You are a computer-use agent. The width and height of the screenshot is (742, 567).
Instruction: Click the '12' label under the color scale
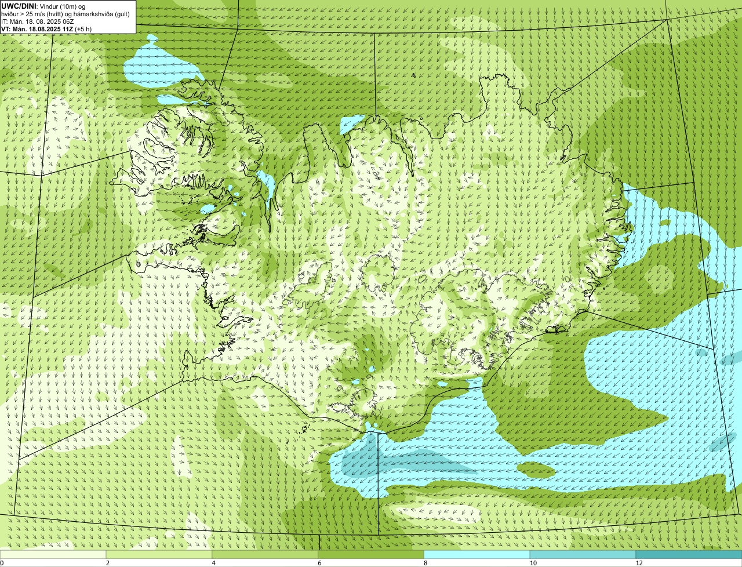point(639,563)
